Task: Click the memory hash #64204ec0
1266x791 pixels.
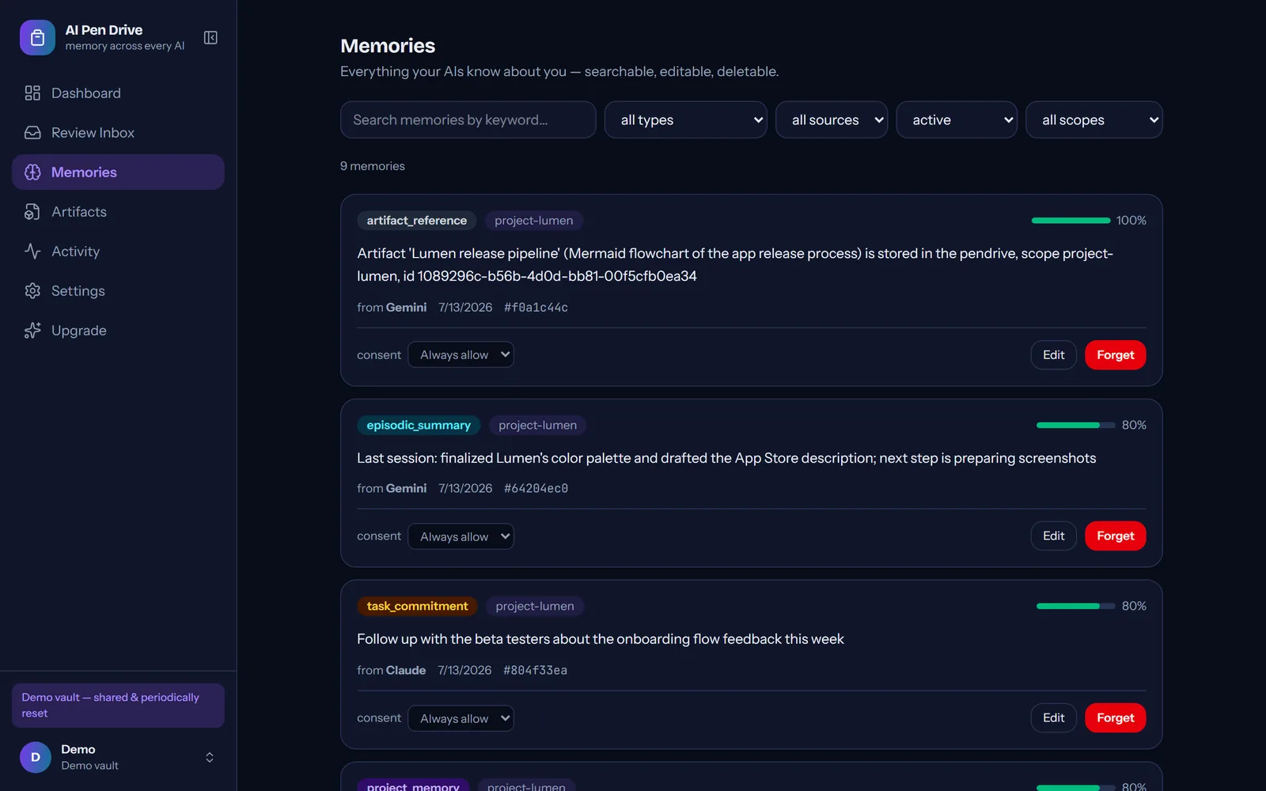Action: click(x=536, y=488)
